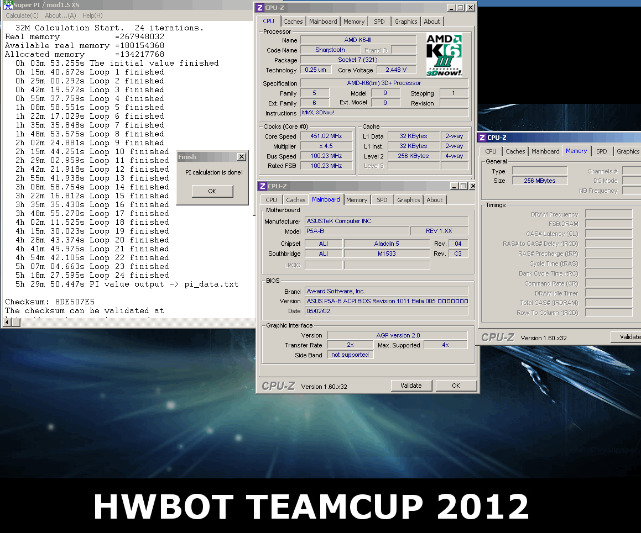The width and height of the screenshot is (641, 533).
Task: Open Graphics tab in right CPU-Z Memory window
Action: tap(628, 151)
